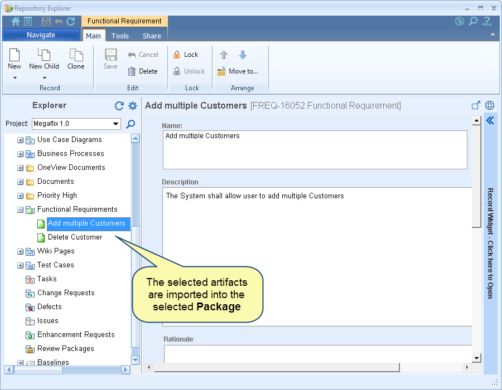This screenshot has height=390, width=502.
Task: Expand the Documents folder
Action: (x=20, y=182)
